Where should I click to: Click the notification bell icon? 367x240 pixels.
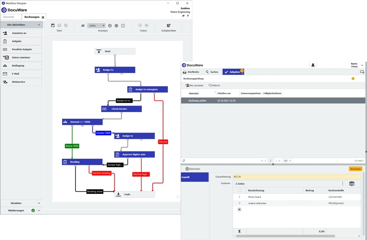pyautogui.click(x=313, y=65)
